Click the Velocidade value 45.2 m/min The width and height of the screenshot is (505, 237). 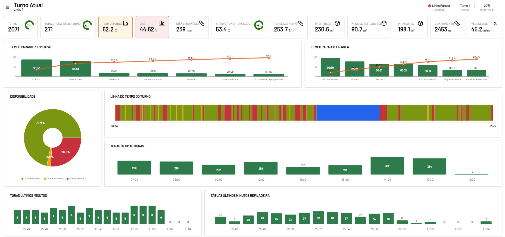tap(482, 29)
